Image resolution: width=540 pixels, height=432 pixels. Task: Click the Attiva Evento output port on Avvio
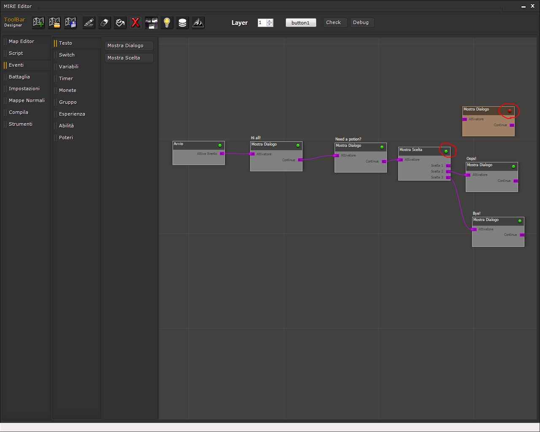tap(222, 154)
